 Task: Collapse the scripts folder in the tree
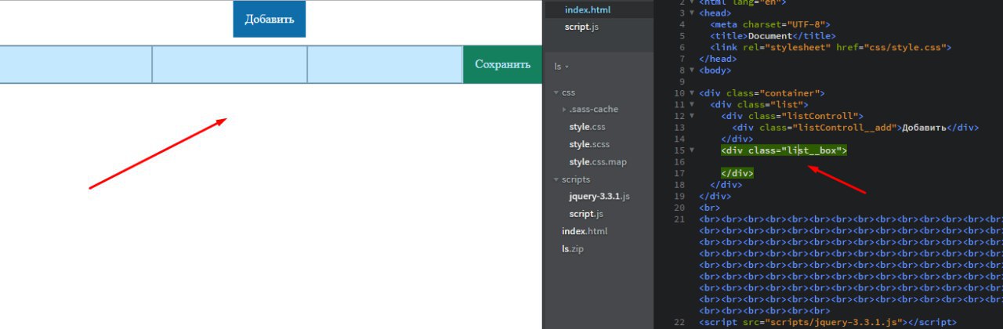(556, 179)
